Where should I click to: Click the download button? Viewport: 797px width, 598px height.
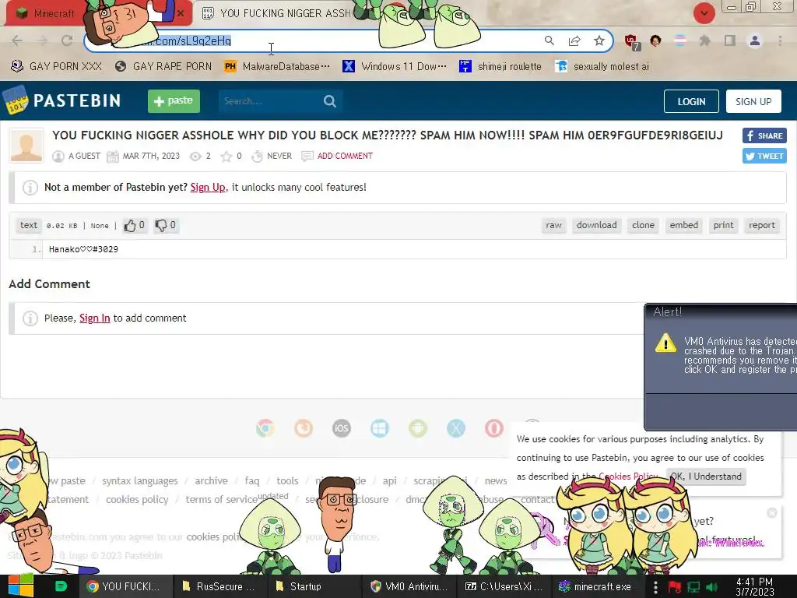(x=597, y=225)
